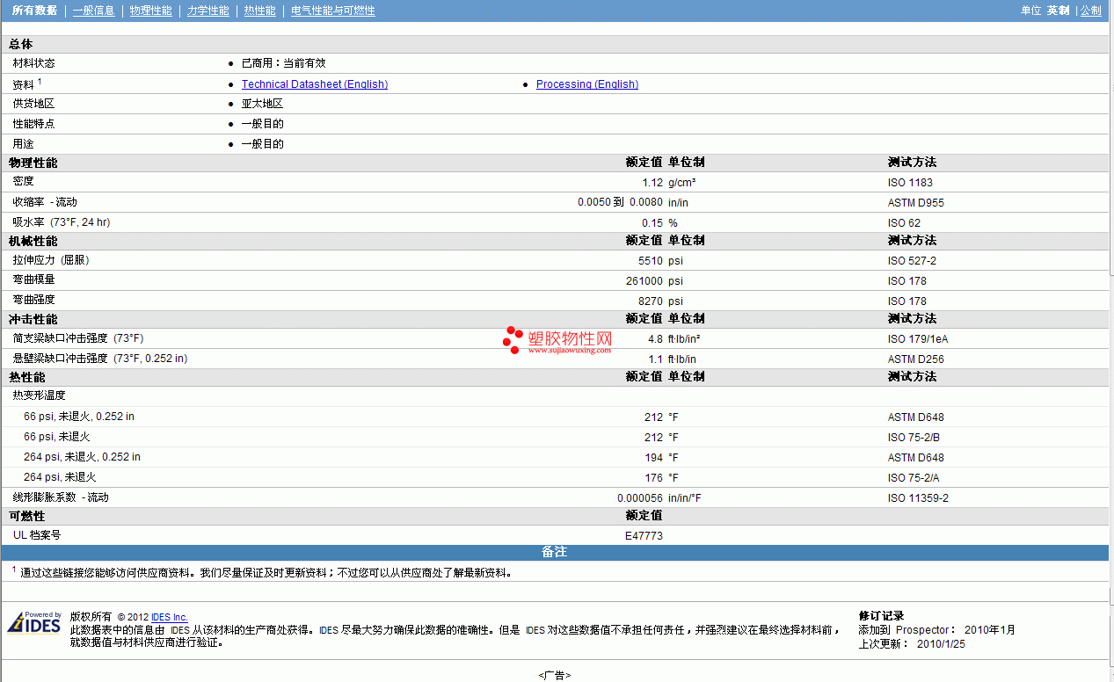The width and height of the screenshot is (1114, 682).
Task: Switch to the 热性能 tab
Action: [259, 11]
